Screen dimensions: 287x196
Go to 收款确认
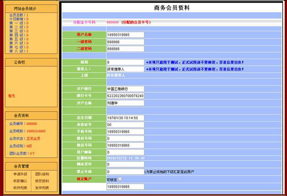coord(20,181)
